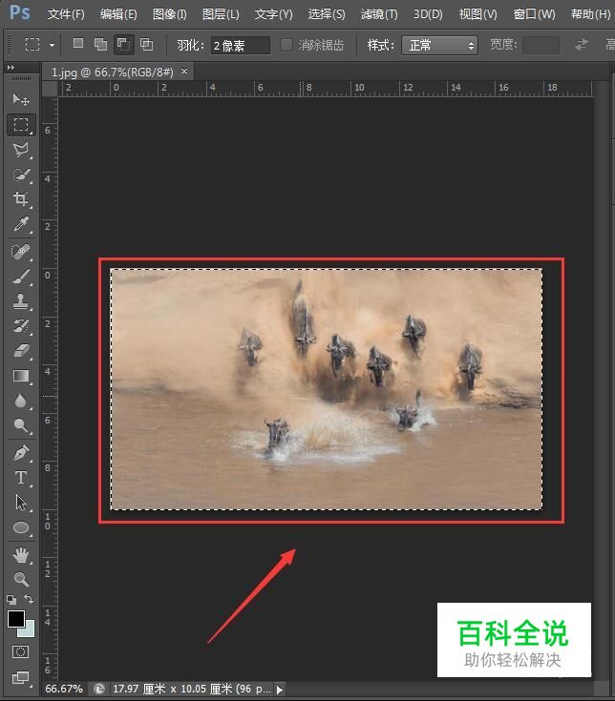Choose Intersect with selection mode
Viewport: 615px width, 701px height.
(146, 44)
